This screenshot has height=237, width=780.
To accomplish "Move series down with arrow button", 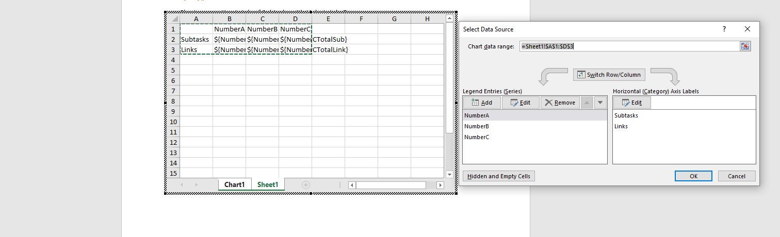I will point(600,103).
